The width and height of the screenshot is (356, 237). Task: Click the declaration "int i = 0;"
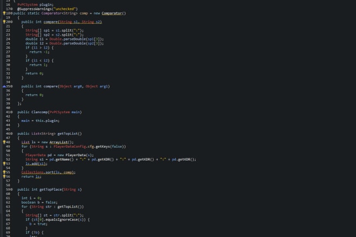(x=31, y=198)
